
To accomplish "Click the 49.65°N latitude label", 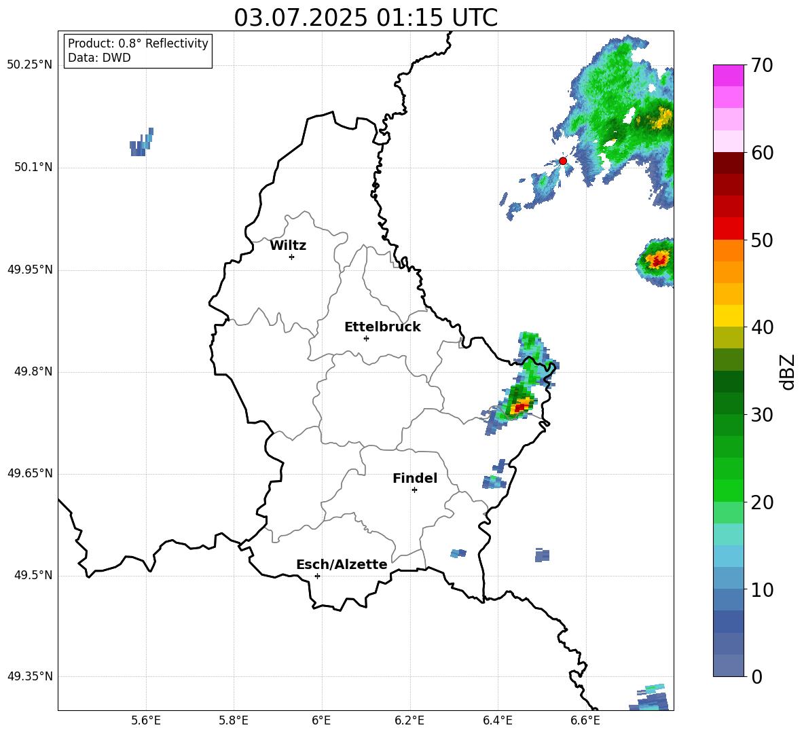I will point(30,473).
